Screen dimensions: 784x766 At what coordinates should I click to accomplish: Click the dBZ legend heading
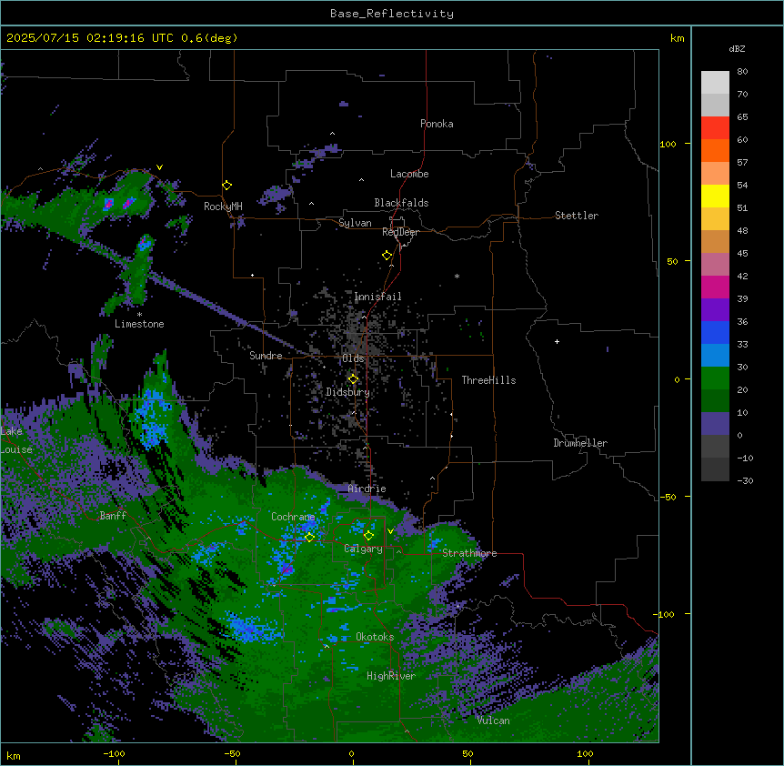pos(737,48)
